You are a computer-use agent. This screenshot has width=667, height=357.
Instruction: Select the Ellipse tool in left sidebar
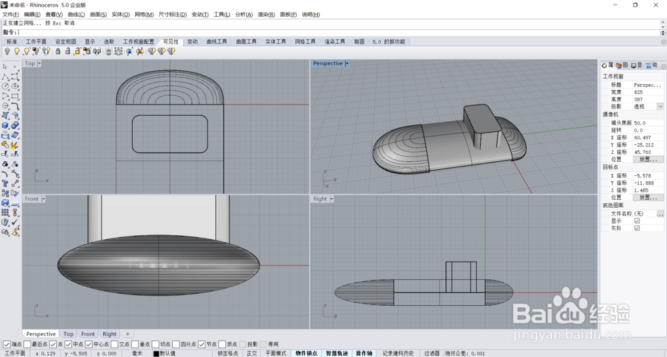tap(15, 86)
